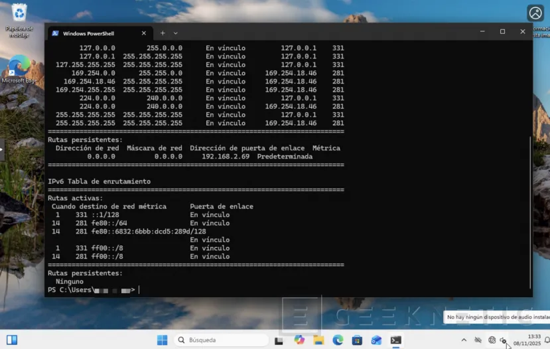Maximize the PowerShell window
550x349 pixels.
(x=502, y=32)
